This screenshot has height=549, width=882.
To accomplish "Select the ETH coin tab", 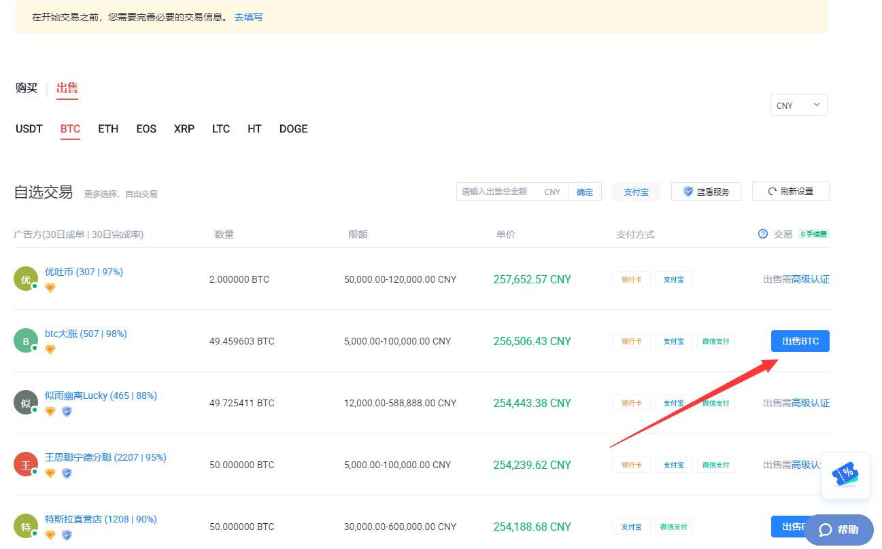I will (x=107, y=128).
